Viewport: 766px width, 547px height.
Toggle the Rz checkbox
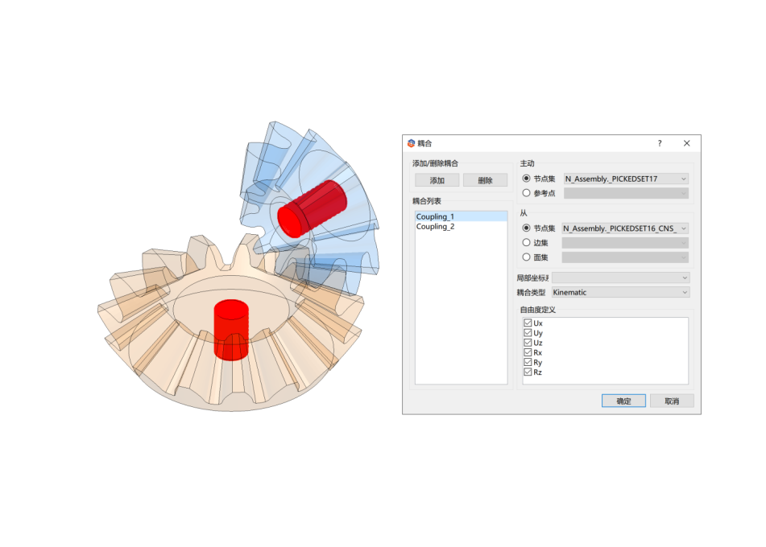(528, 372)
